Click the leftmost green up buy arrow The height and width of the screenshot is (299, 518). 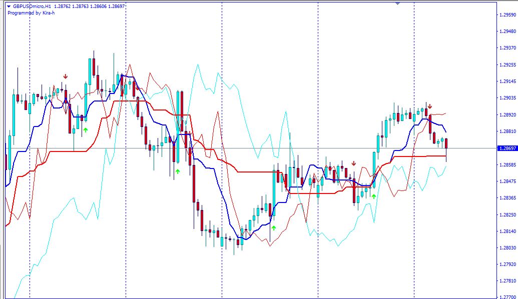click(86, 130)
